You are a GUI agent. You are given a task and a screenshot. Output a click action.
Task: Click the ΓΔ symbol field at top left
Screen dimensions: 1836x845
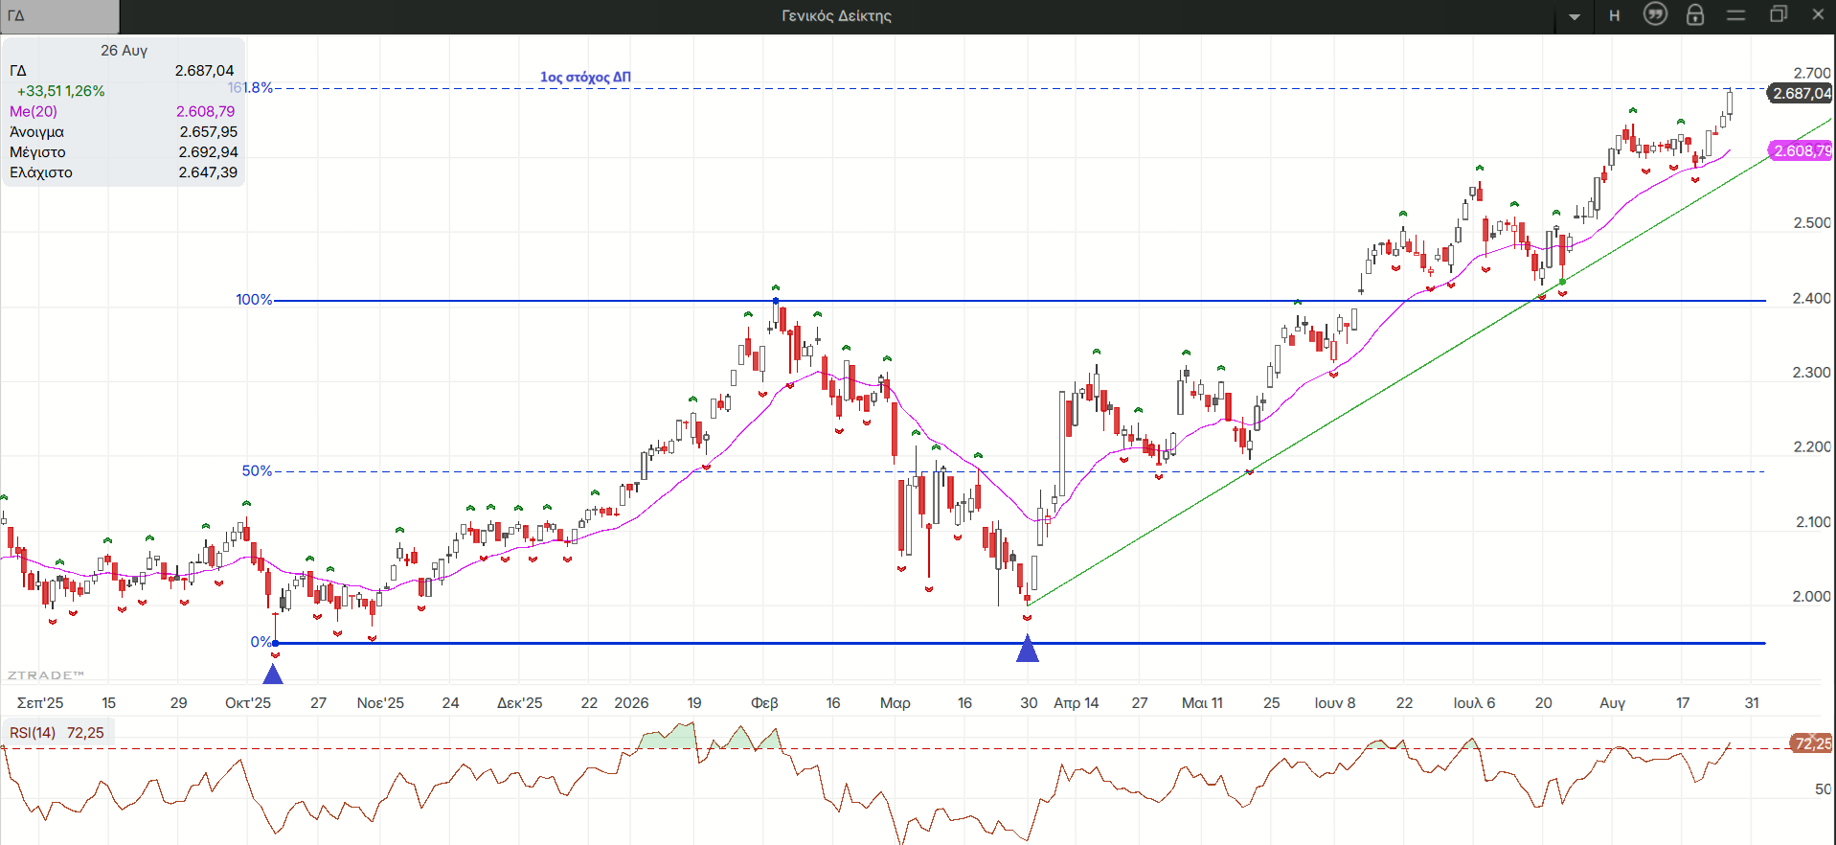click(59, 15)
